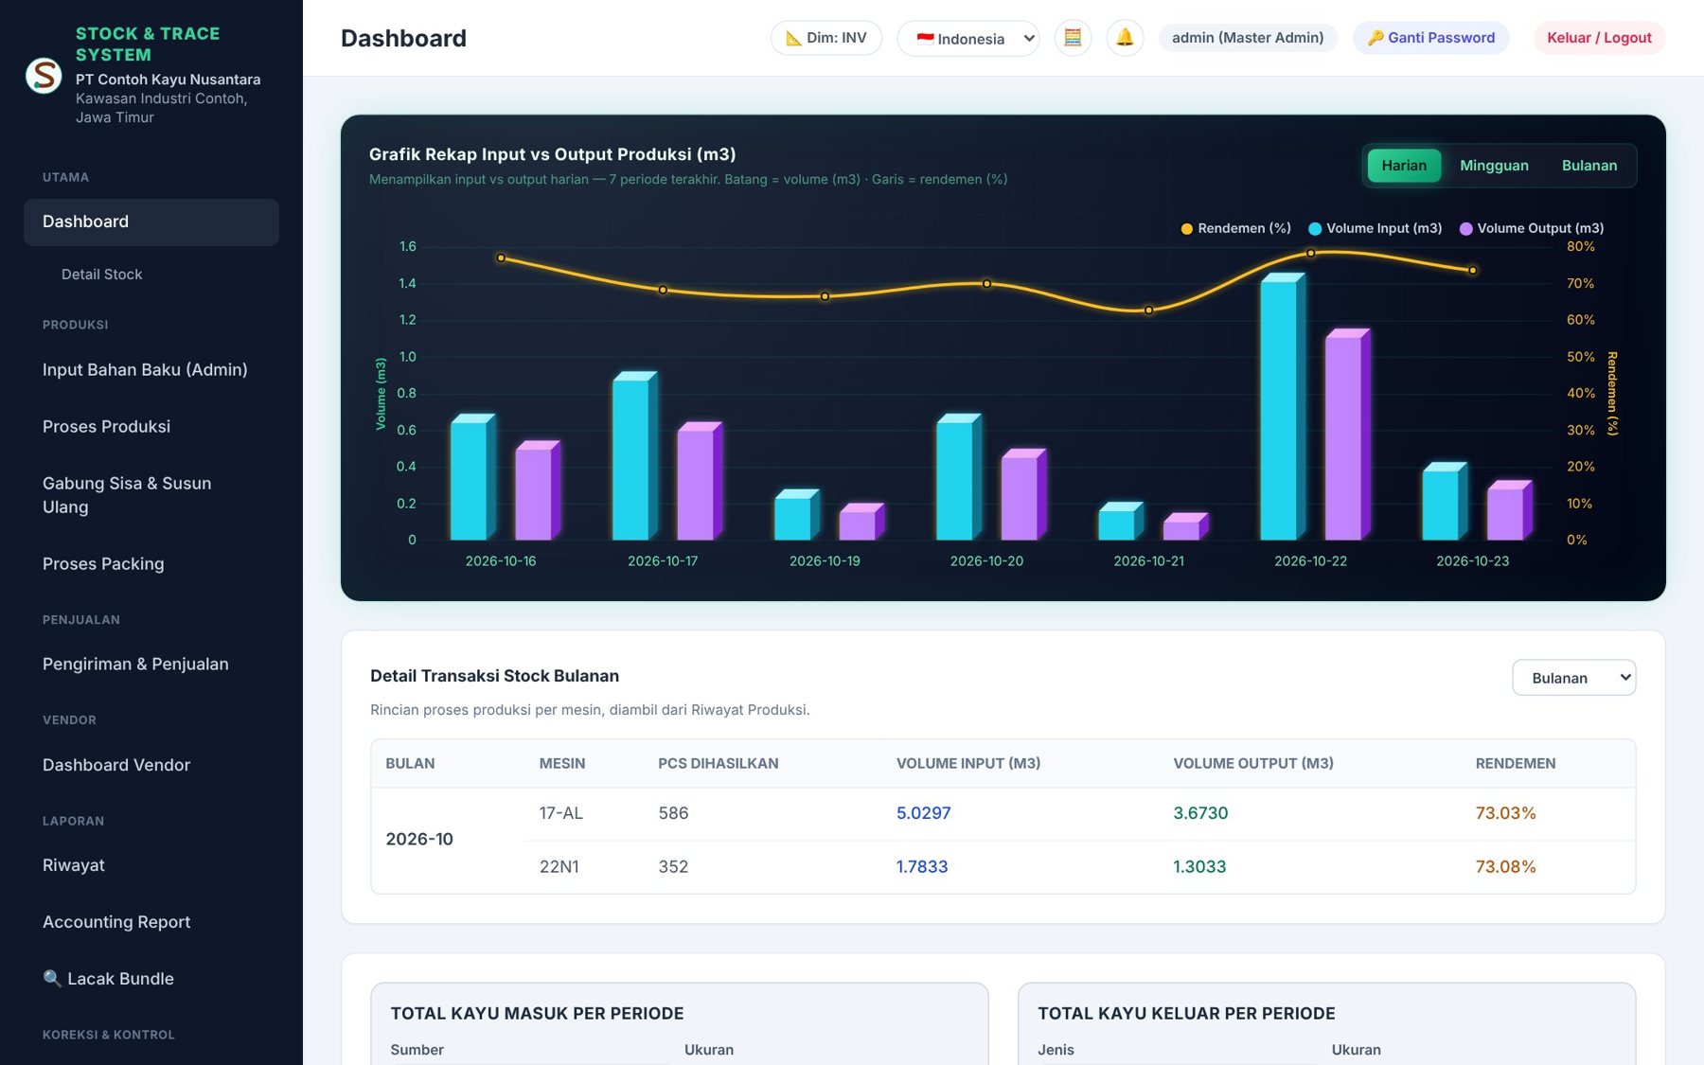The height and width of the screenshot is (1065, 1704).
Task: Click 2026-10-23 x-axis date label
Action: pyautogui.click(x=1472, y=561)
